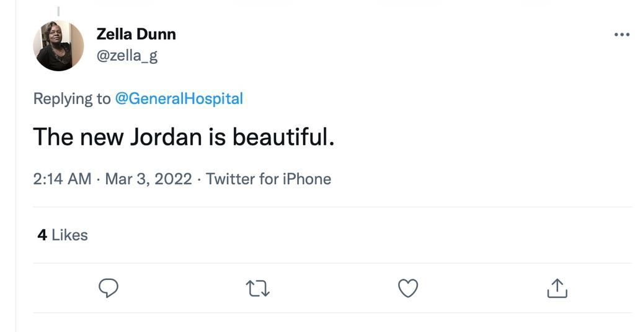Viewport: 635px width, 332px height.
Task: Open the Twitter for iPhone source link
Action: pos(268,179)
